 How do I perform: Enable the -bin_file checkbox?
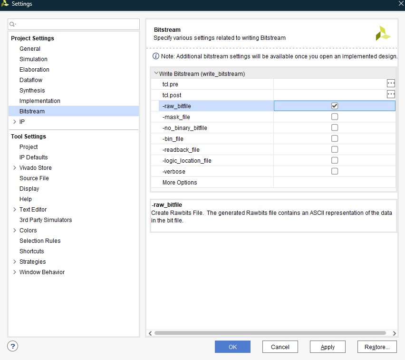tap(335, 138)
